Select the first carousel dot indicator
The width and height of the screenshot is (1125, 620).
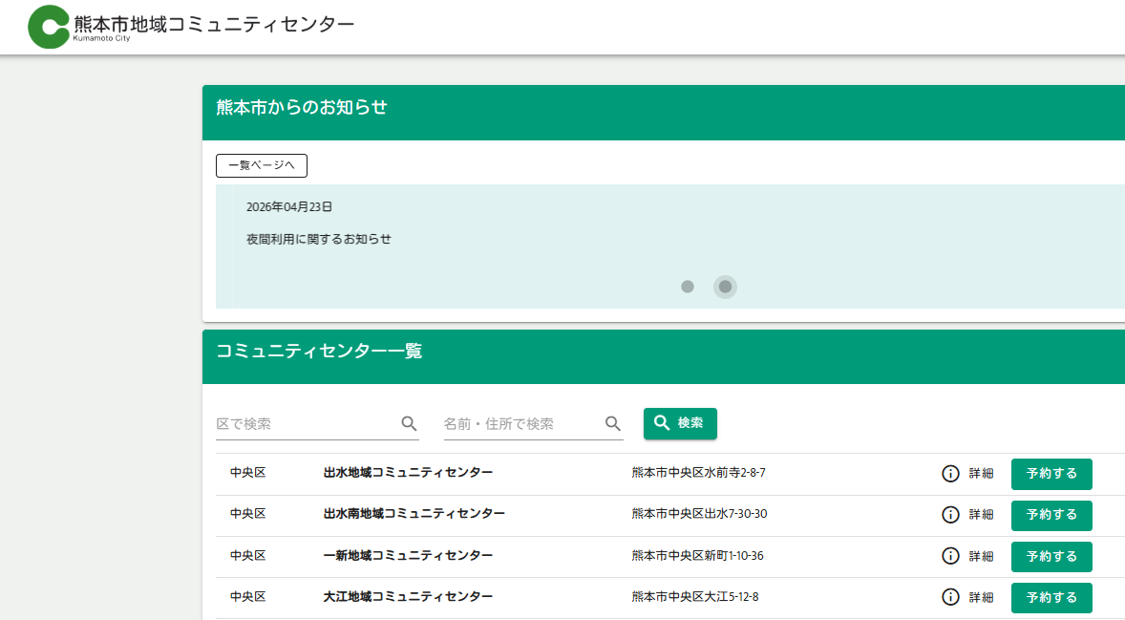click(x=688, y=287)
